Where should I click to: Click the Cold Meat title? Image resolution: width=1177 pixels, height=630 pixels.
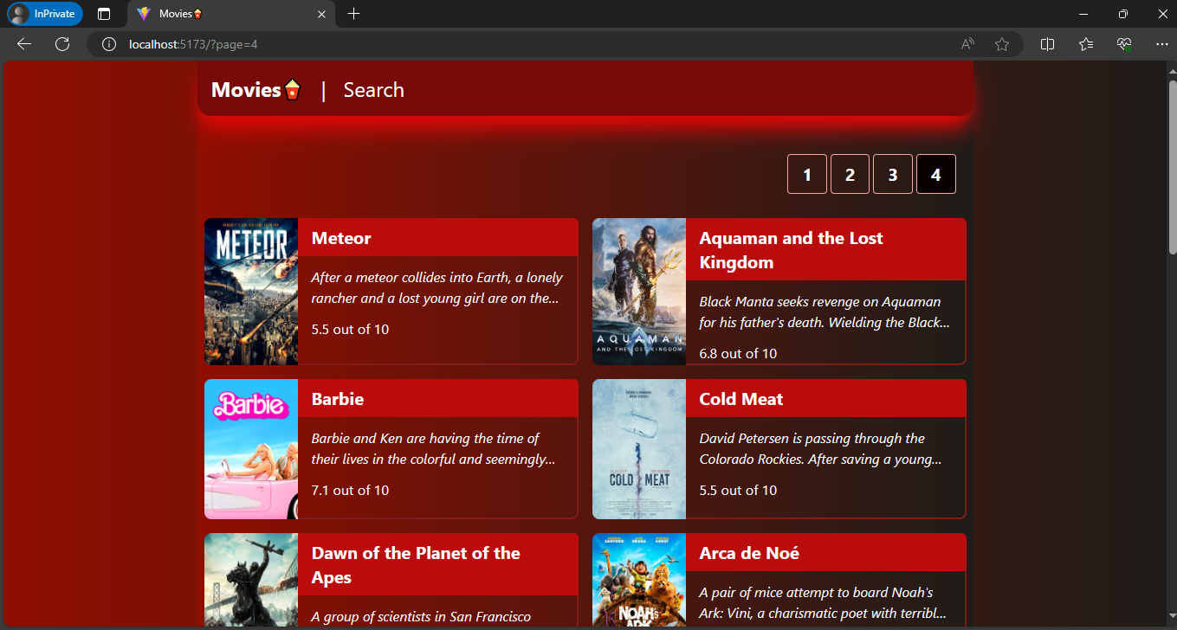(x=741, y=399)
